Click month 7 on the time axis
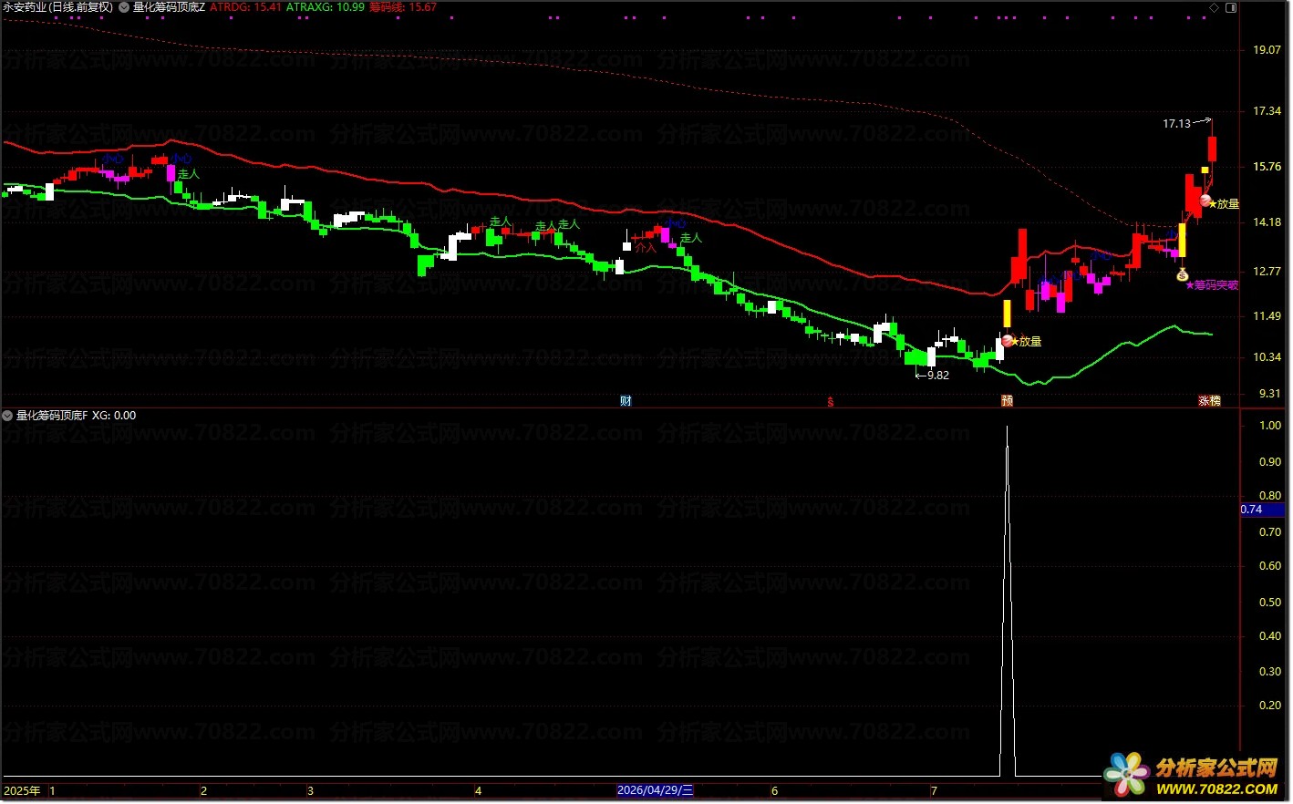This screenshot has width=1293, height=804. click(934, 790)
